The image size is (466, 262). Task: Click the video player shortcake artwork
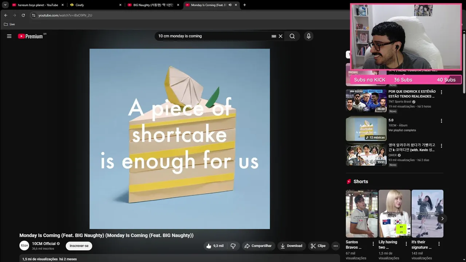(179, 139)
